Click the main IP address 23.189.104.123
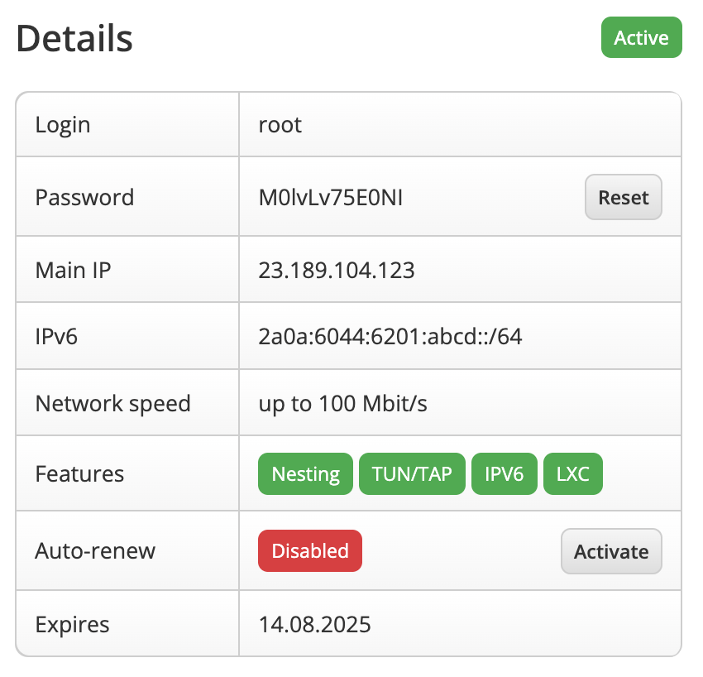This screenshot has width=703, height=677. tap(337, 270)
